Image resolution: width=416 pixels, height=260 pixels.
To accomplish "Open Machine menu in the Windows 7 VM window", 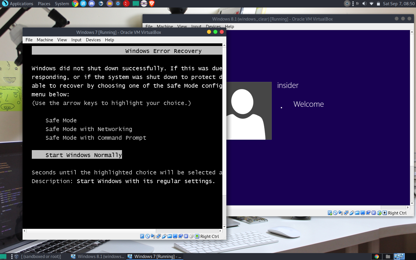I will pos(45,40).
